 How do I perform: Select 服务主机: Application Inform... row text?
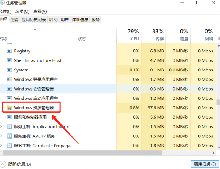(x=43, y=126)
